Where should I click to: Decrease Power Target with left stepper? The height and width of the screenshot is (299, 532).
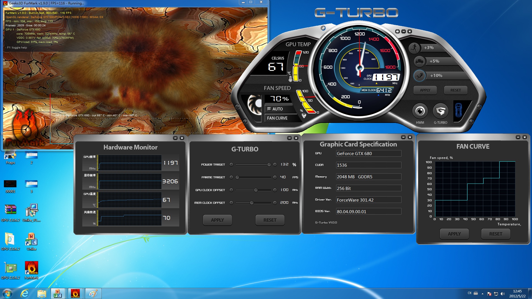click(x=231, y=164)
